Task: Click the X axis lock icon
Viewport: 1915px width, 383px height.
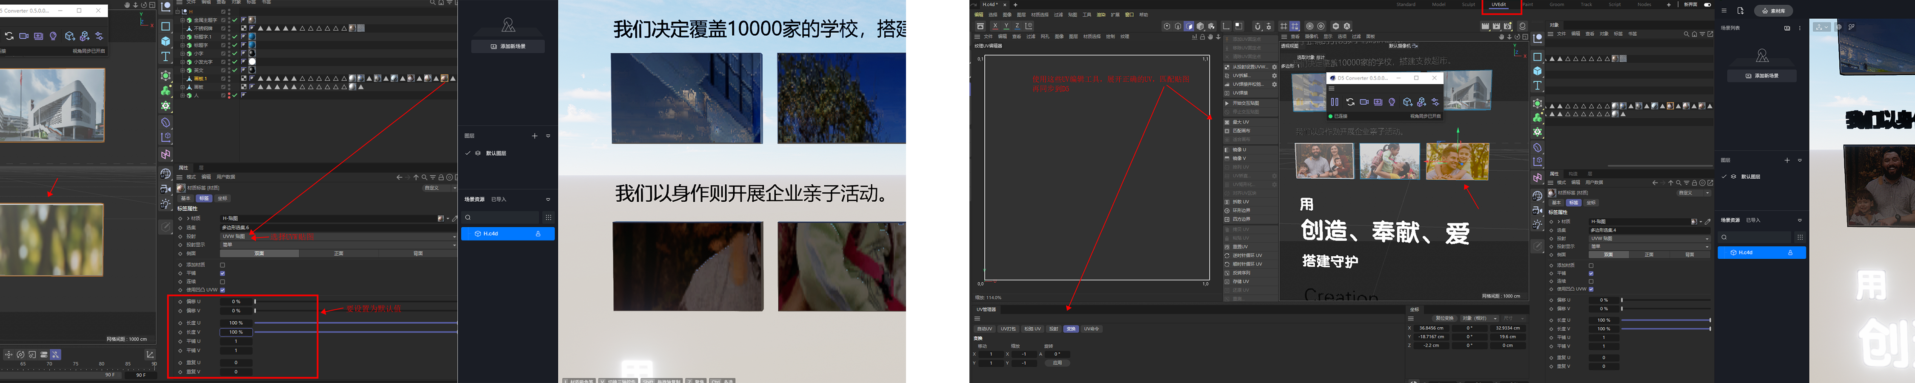Action: click(x=995, y=26)
